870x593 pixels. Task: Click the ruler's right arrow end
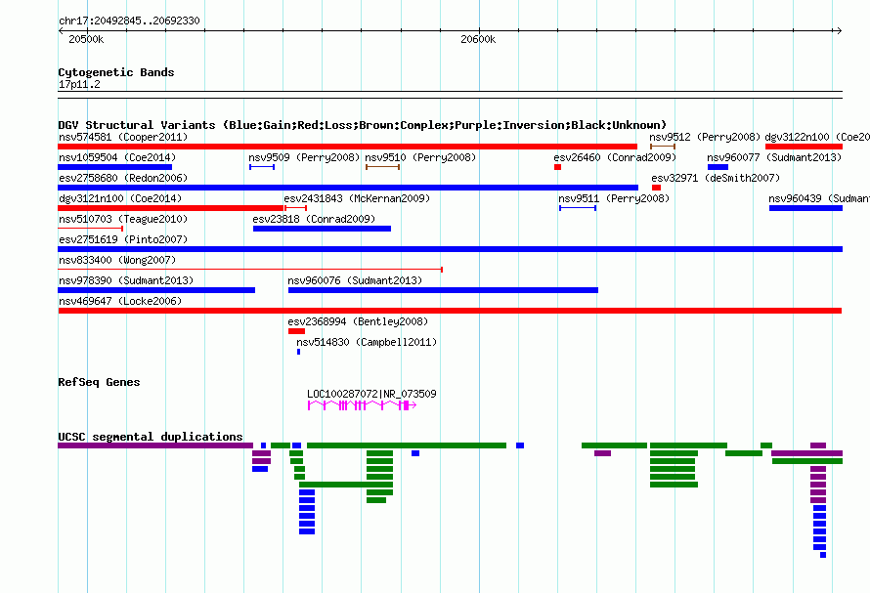[x=839, y=31]
